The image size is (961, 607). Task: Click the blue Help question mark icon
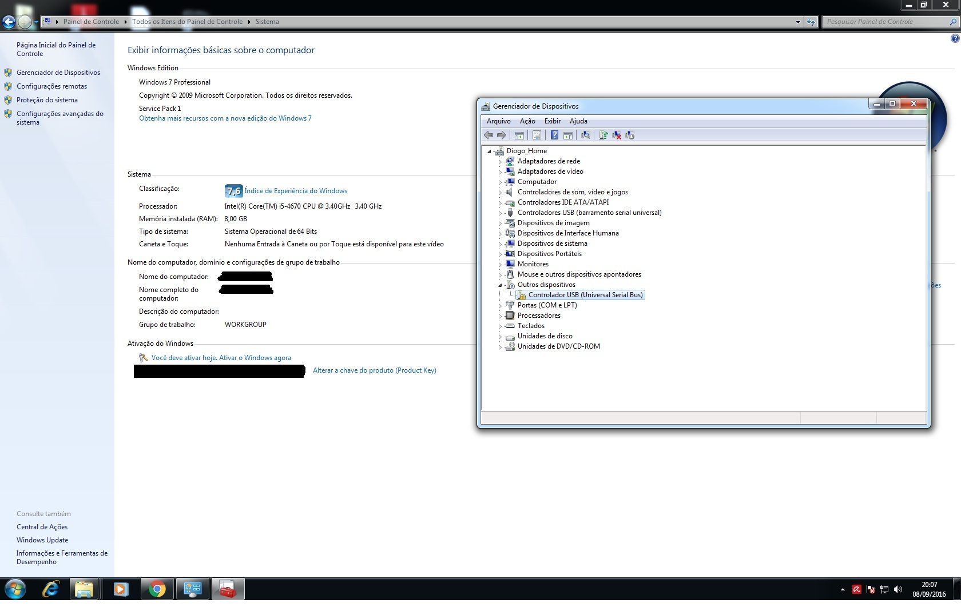554,135
